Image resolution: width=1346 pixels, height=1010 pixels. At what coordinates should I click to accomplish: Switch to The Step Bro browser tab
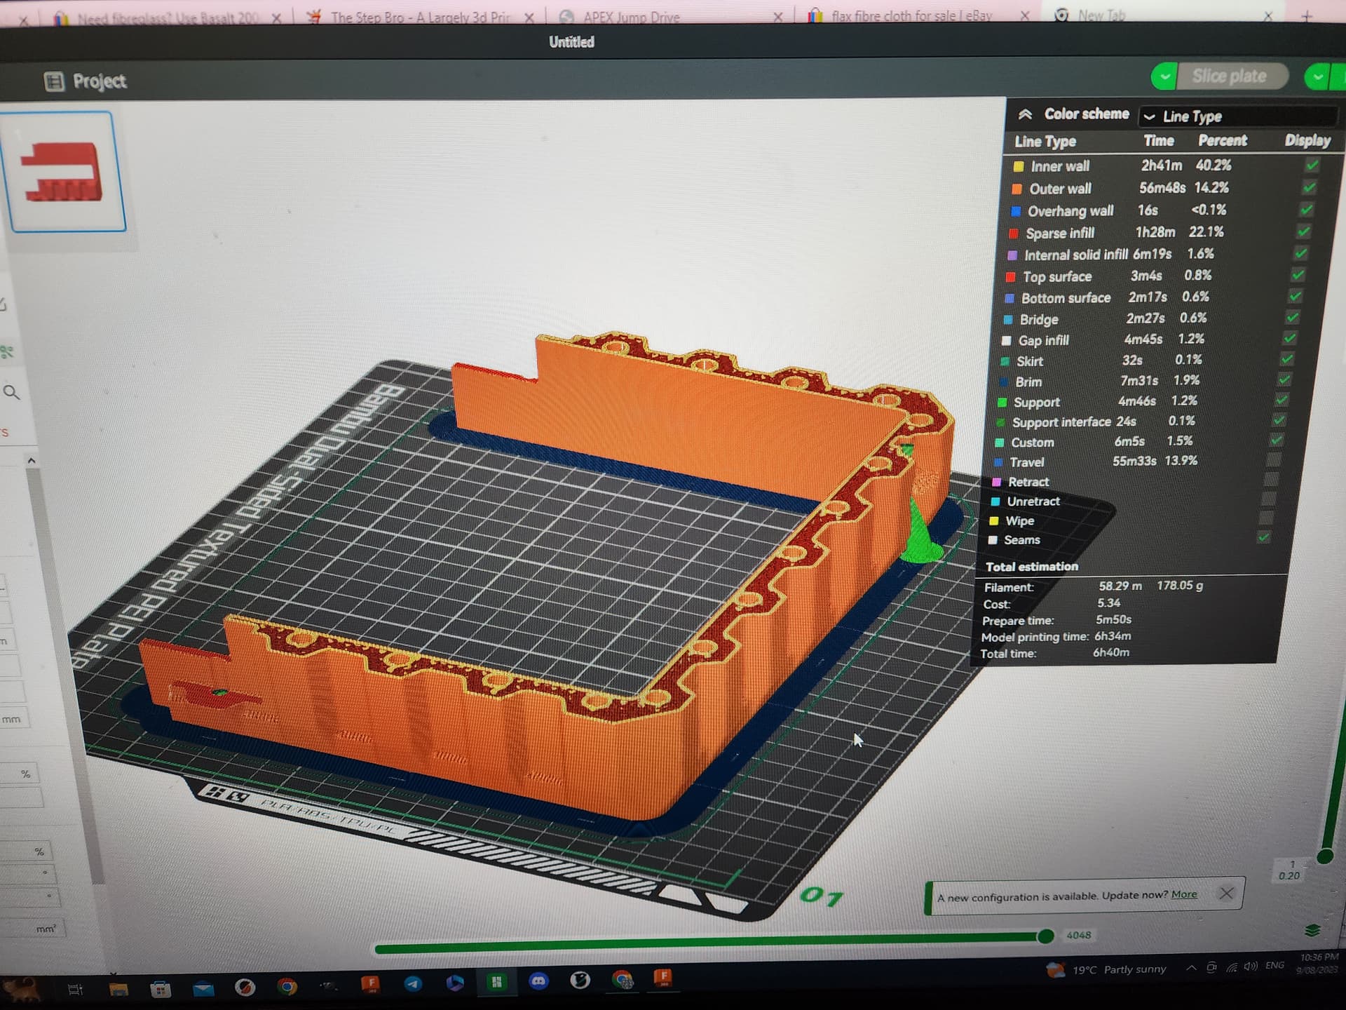tap(419, 17)
